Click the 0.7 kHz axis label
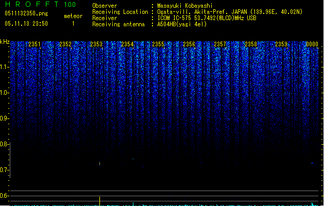 (x=4, y=170)
